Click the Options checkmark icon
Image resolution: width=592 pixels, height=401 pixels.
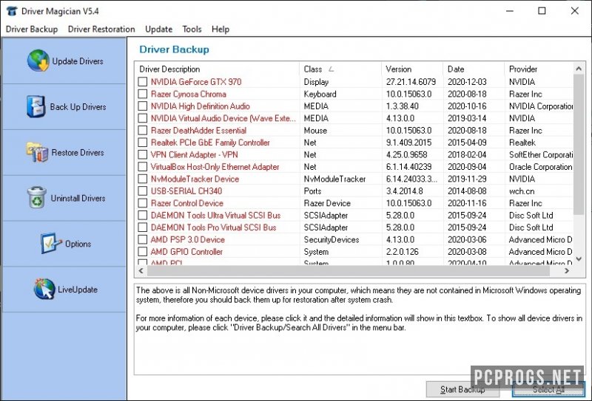50,243
